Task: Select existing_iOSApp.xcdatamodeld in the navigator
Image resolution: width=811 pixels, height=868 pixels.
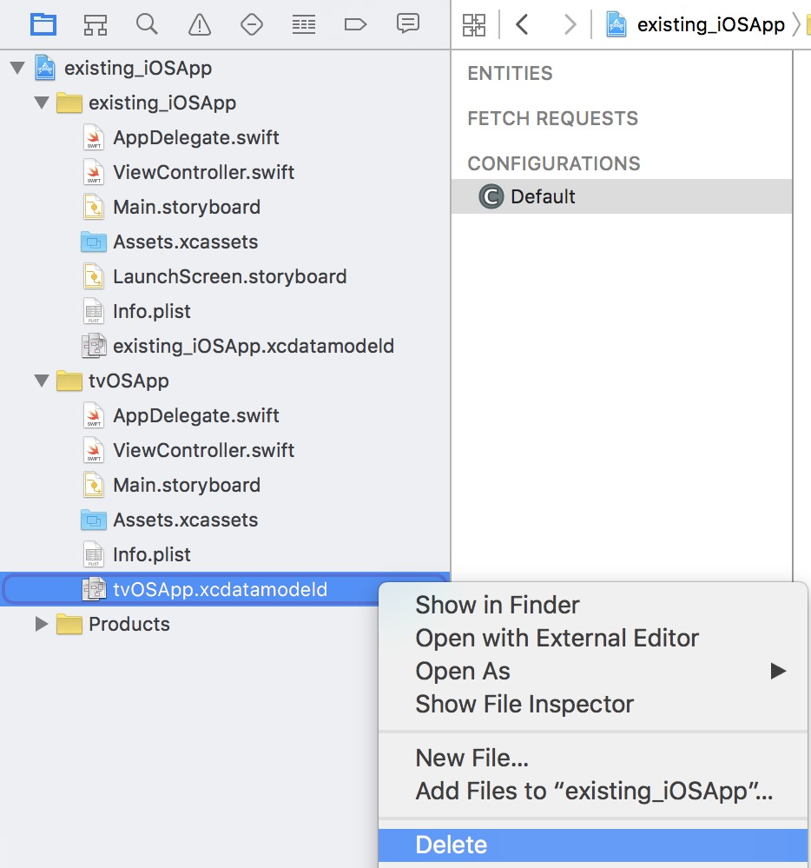Action: pos(254,346)
